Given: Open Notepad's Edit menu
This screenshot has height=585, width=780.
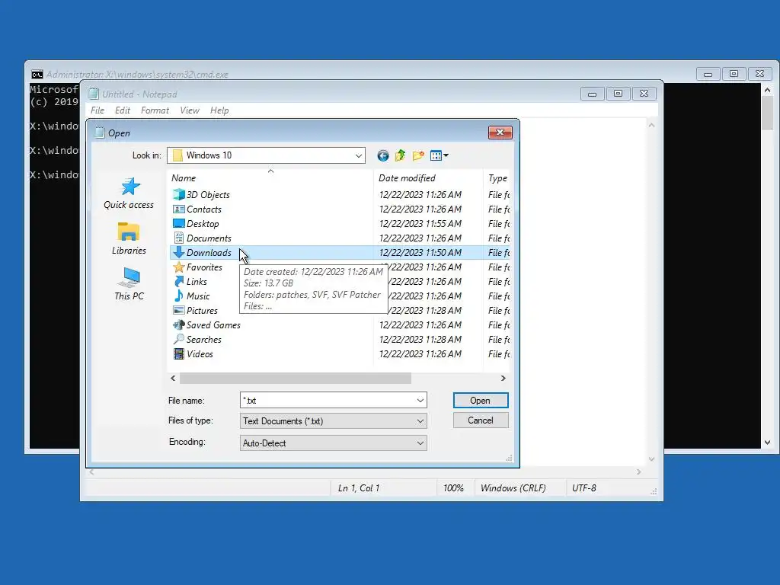Looking at the screenshot, I should [x=123, y=110].
